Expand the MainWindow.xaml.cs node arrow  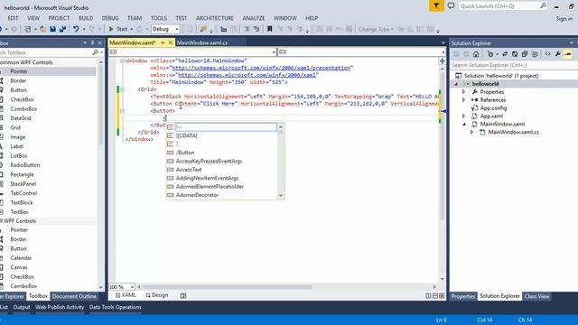pyautogui.click(x=471, y=132)
